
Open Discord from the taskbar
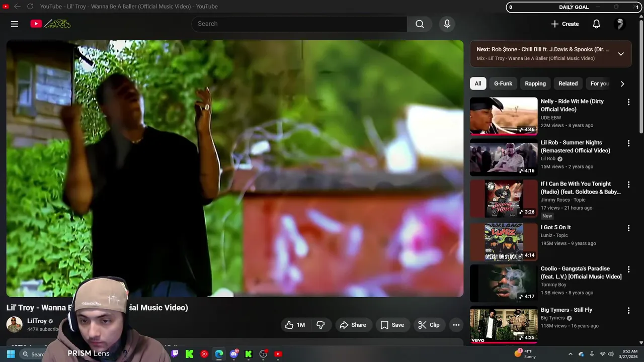tap(234, 354)
